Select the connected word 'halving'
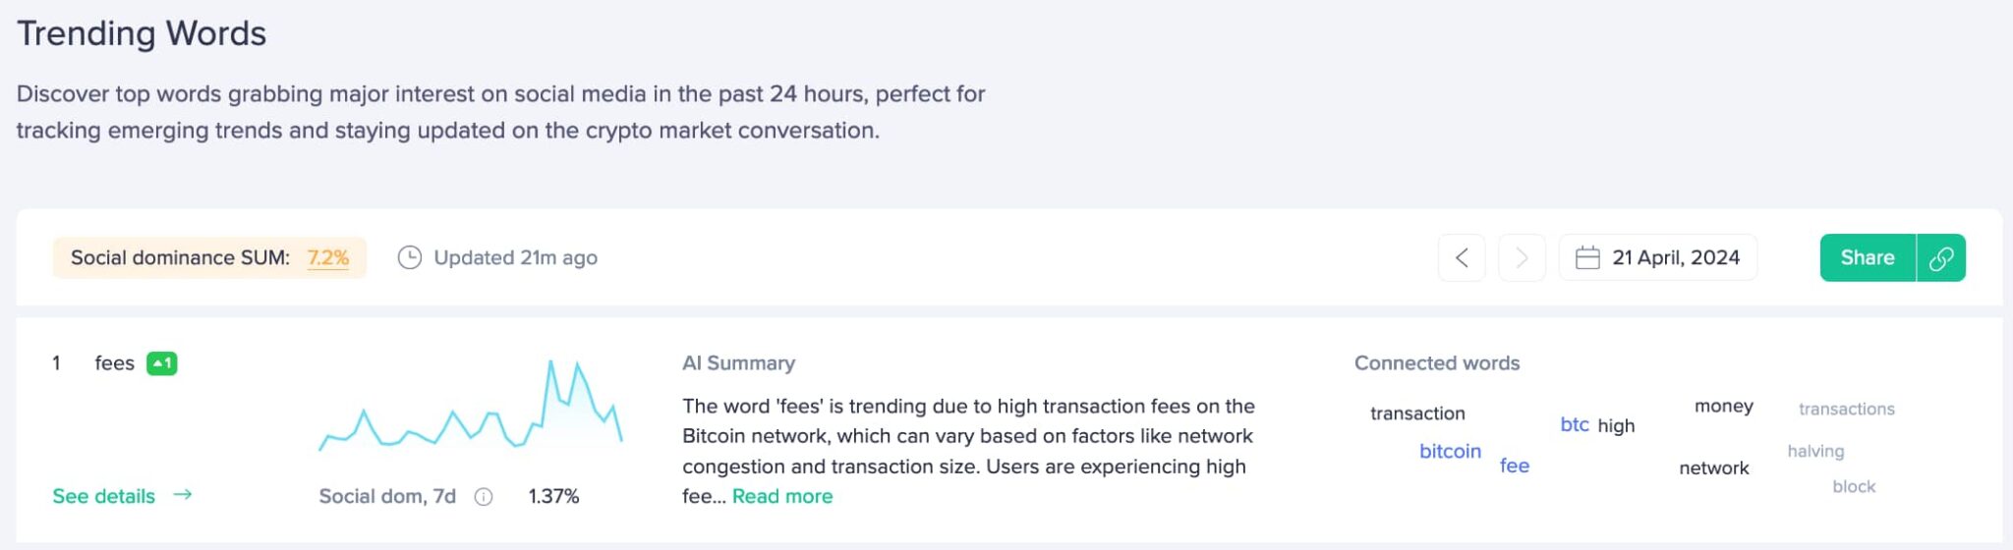Screen dimensions: 2013x550 click(1815, 452)
